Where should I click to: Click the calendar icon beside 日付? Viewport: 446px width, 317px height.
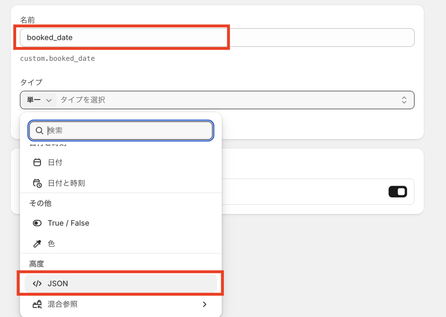[x=37, y=163]
